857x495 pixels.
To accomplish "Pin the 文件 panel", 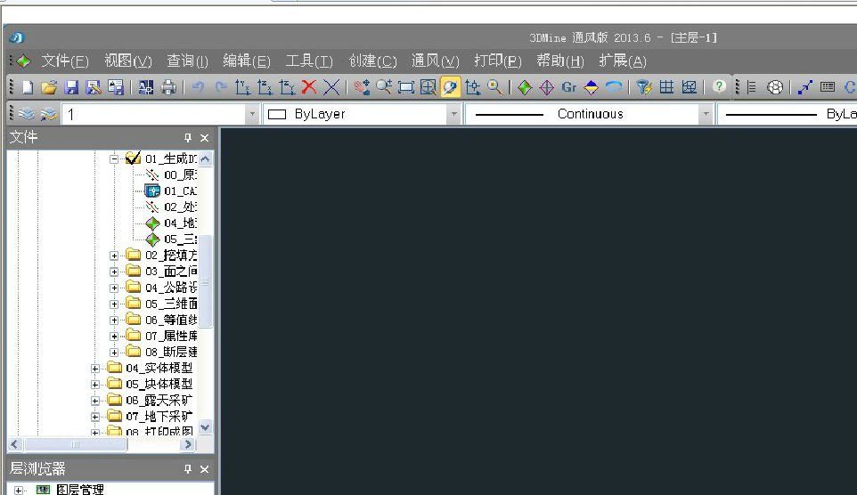I will click(x=187, y=138).
